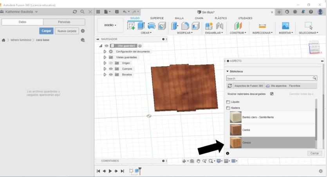Collapse the Biblioteca section
Screen dimensions: 327x177
(x=228, y=71)
